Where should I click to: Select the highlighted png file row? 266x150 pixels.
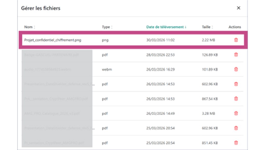[130, 40]
